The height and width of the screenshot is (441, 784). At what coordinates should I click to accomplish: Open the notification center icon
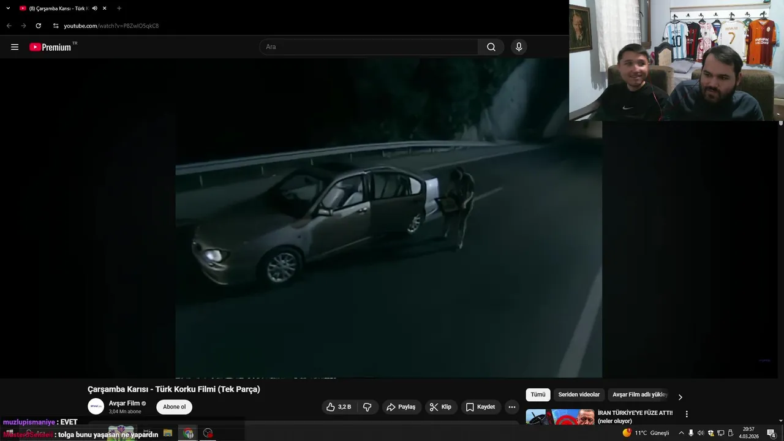pyautogui.click(x=771, y=433)
